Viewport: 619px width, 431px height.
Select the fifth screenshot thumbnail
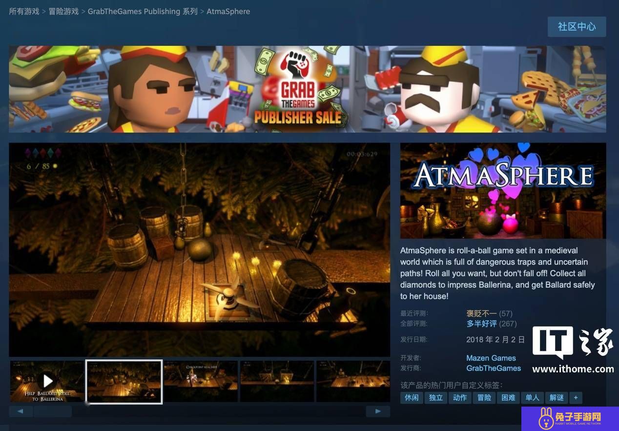click(353, 381)
